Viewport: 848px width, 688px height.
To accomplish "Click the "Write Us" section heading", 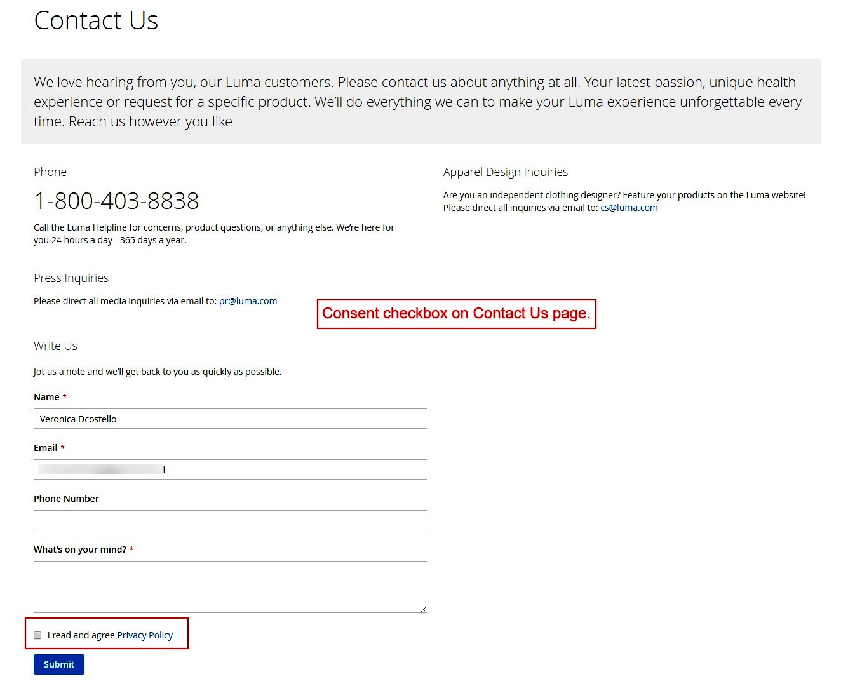I will click(55, 346).
